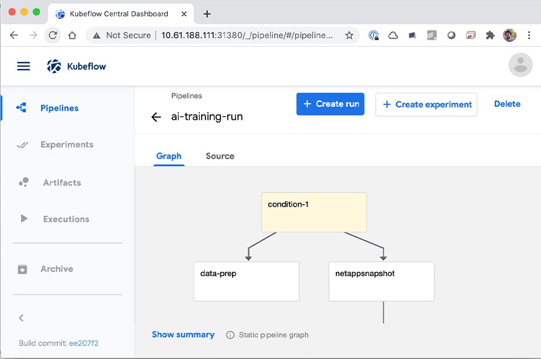Image resolution: width=541 pixels, height=359 pixels.
Task: Select the Graph tab
Action: pyautogui.click(x=169, y=156)
